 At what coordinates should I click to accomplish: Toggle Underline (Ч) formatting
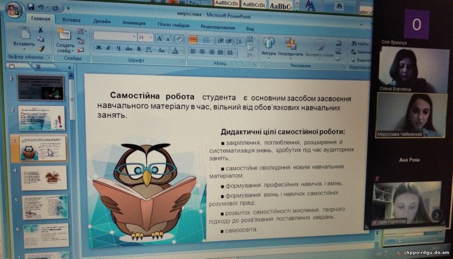(x=118, y=48)
